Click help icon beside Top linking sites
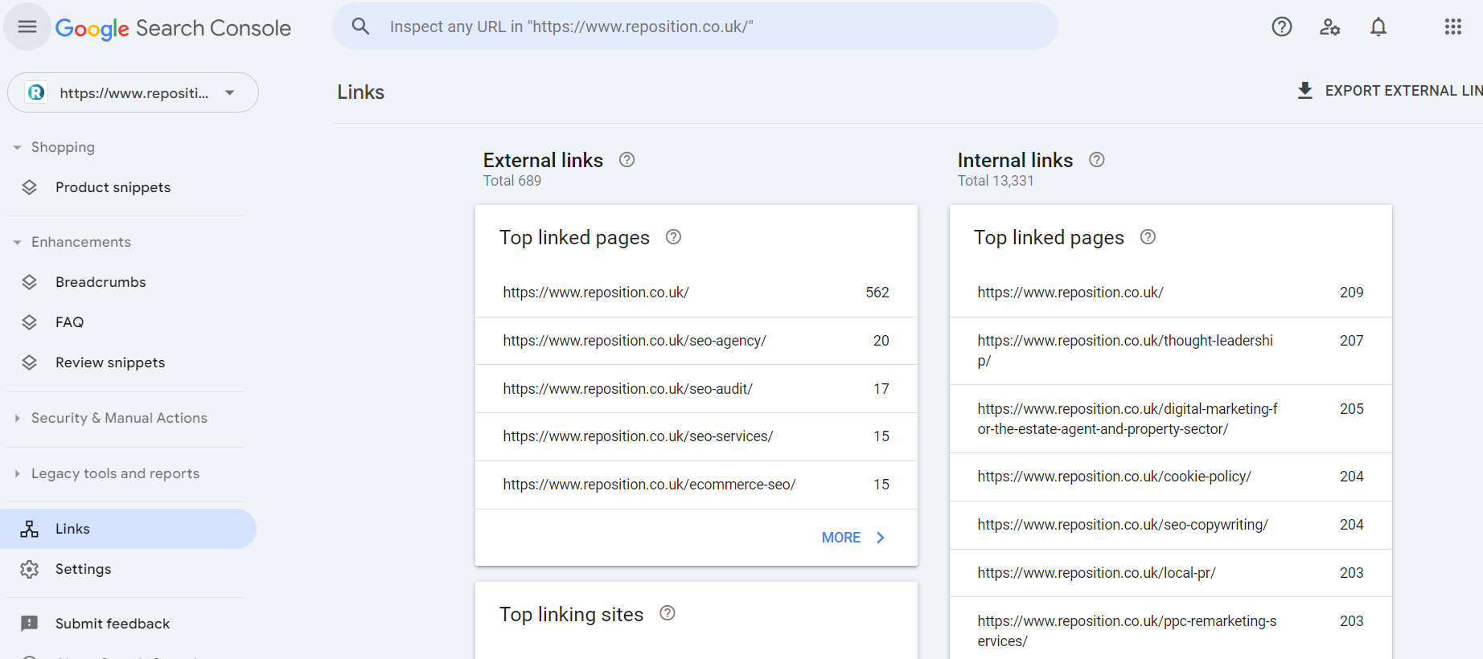This screenshot has width=1483, height=659. pyautogui.click(x=668, y=613)
